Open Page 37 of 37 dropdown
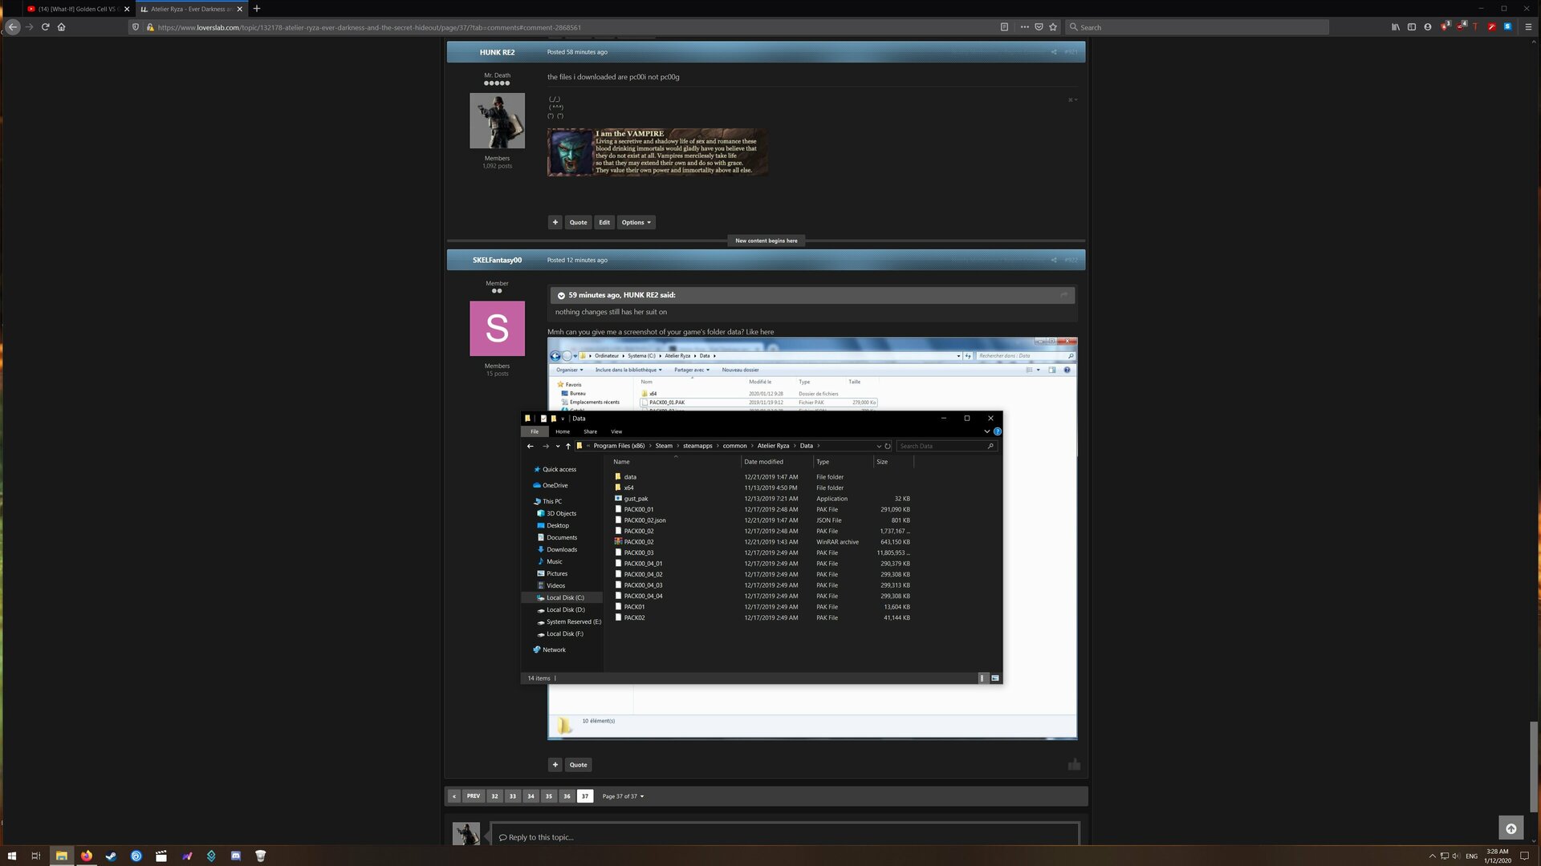Image resolution: width=1541 pixels, height=866 pixels. click(623, 796)
